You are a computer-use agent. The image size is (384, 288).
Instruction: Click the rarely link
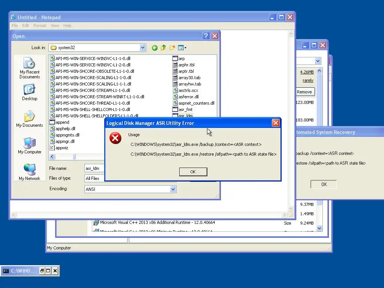(308, 80)
